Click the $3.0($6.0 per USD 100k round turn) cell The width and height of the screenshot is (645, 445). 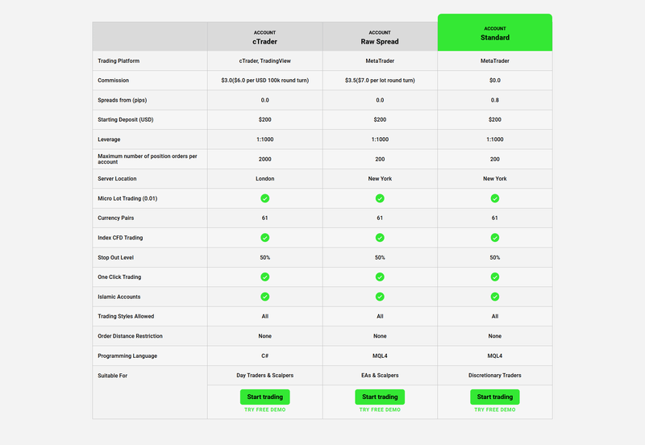[265, 80]
